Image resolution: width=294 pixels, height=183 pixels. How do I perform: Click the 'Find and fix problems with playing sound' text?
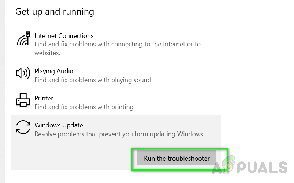pos(93,80)
